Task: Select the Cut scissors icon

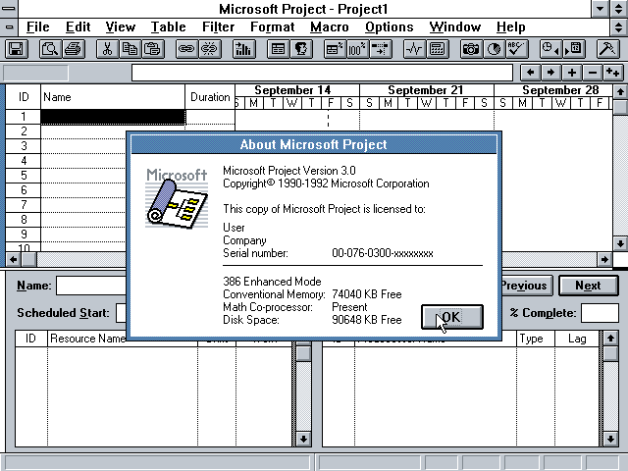Action: (107, 48)
